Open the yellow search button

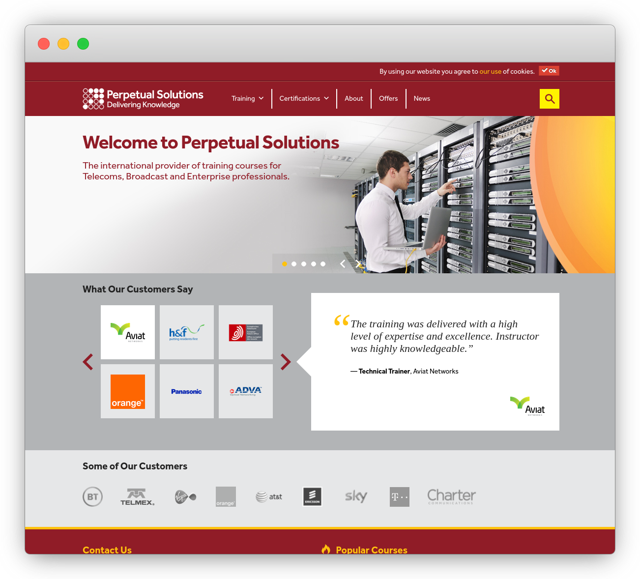549,99
